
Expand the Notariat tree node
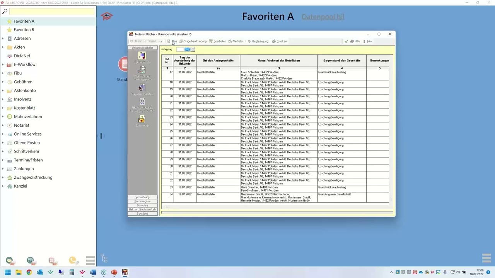3,125
